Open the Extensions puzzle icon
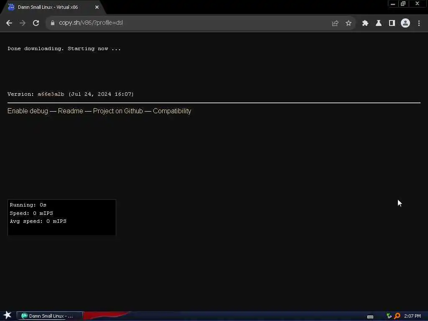The image size is (428, 321). (365, 23)
